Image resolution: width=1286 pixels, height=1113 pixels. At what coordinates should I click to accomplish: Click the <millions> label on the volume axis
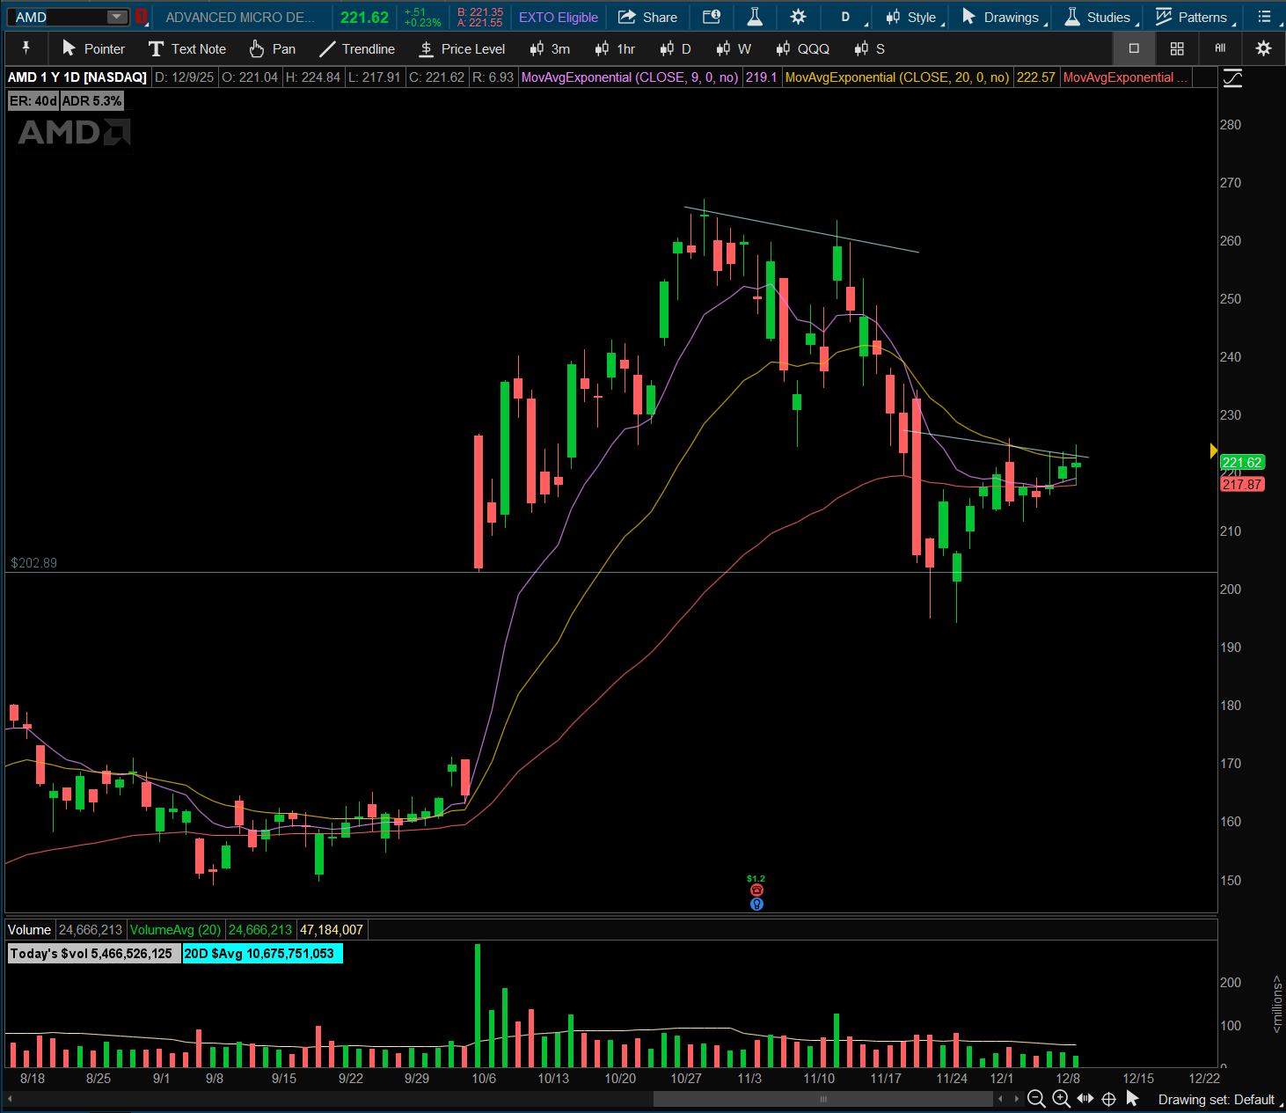coord(1277,1004)
